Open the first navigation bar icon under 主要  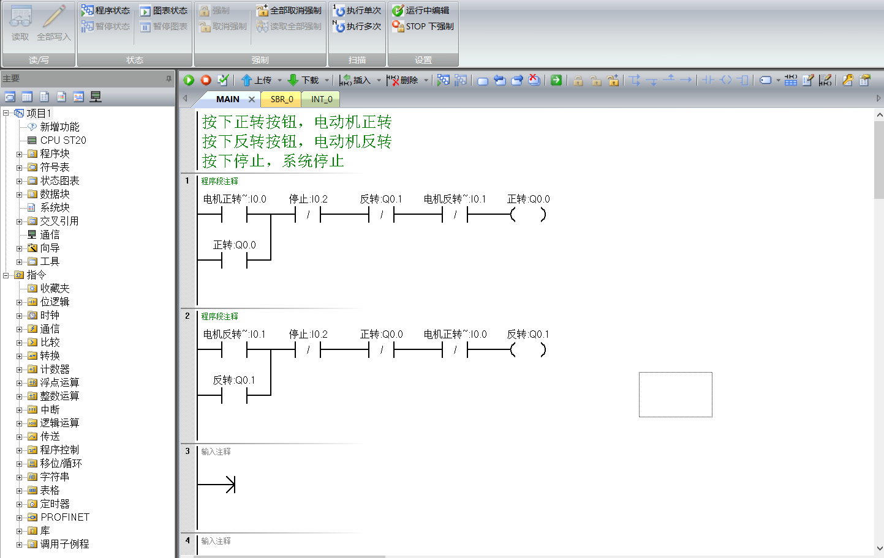pos(10,97)
